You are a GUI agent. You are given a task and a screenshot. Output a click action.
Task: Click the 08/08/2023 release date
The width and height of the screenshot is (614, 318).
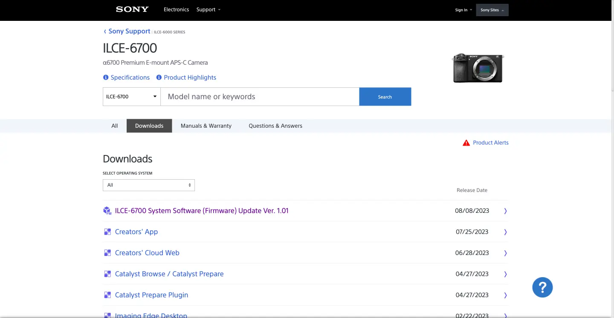(x=472, y=211)
